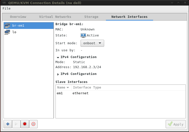Select the br-em1 interface row

click(x=29, y=26)
